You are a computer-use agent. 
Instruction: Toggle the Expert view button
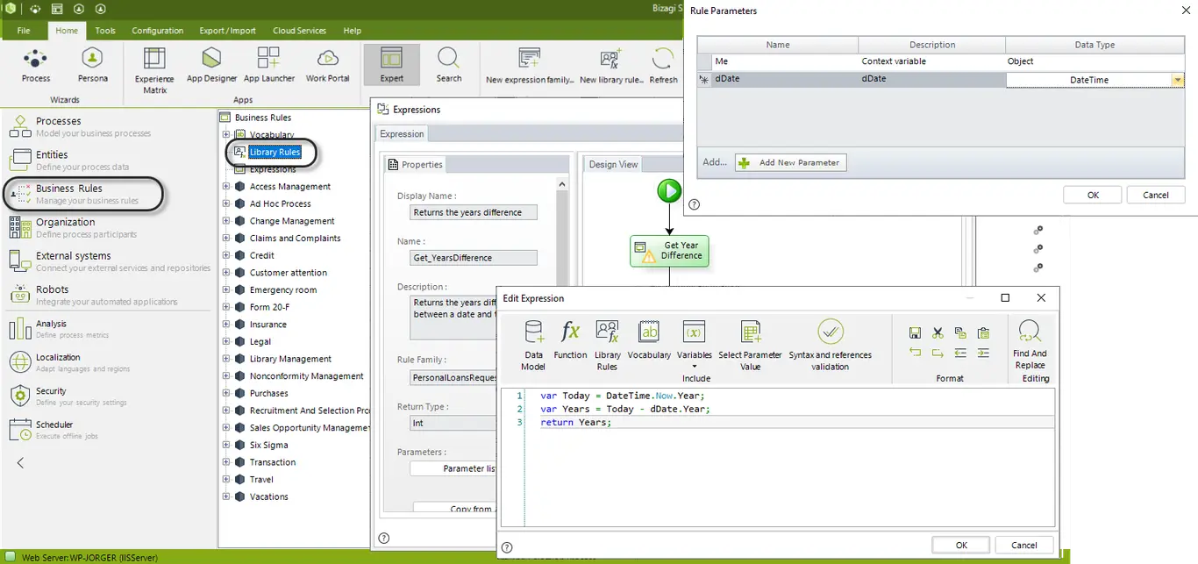point(391,66)
